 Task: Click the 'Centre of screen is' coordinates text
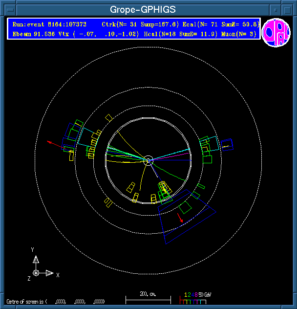pyautogui.click(x=55, y=301)
